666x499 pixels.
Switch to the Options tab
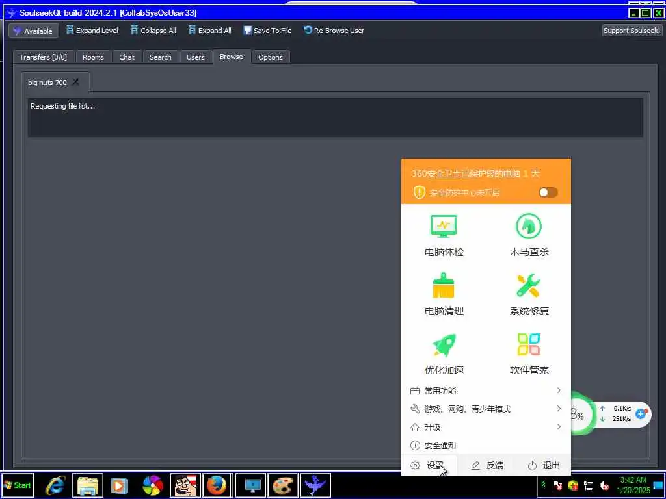[x=270, y=57]
